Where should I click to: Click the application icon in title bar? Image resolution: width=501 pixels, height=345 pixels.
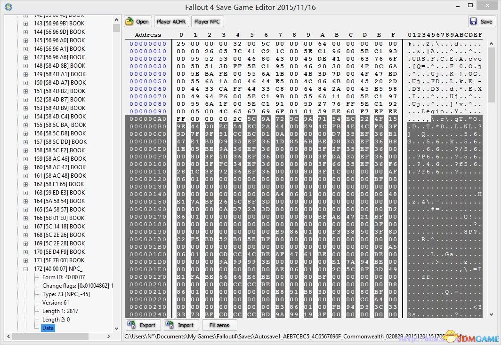(x=8, y=7)
